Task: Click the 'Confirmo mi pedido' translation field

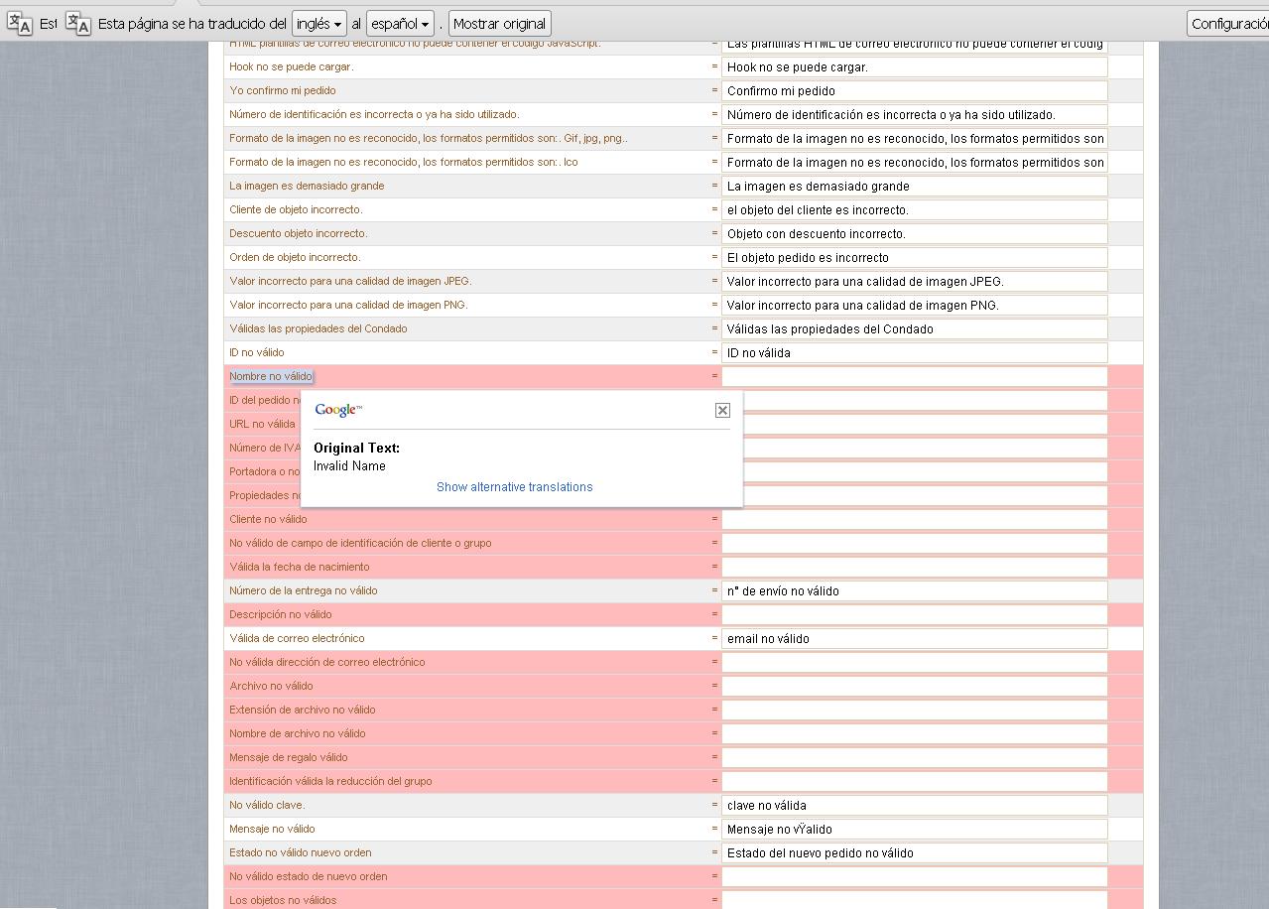Action: (x=914, y=90)
